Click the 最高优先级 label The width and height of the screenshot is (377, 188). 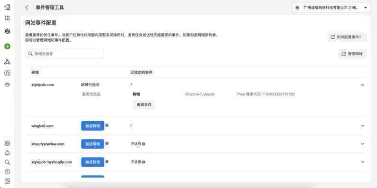91,94
